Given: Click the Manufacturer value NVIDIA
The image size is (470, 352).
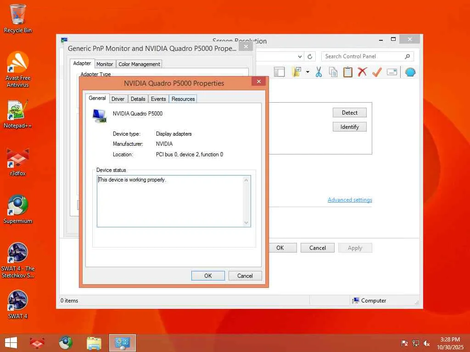Looking at the screenshot, I should tap(164, 144).
